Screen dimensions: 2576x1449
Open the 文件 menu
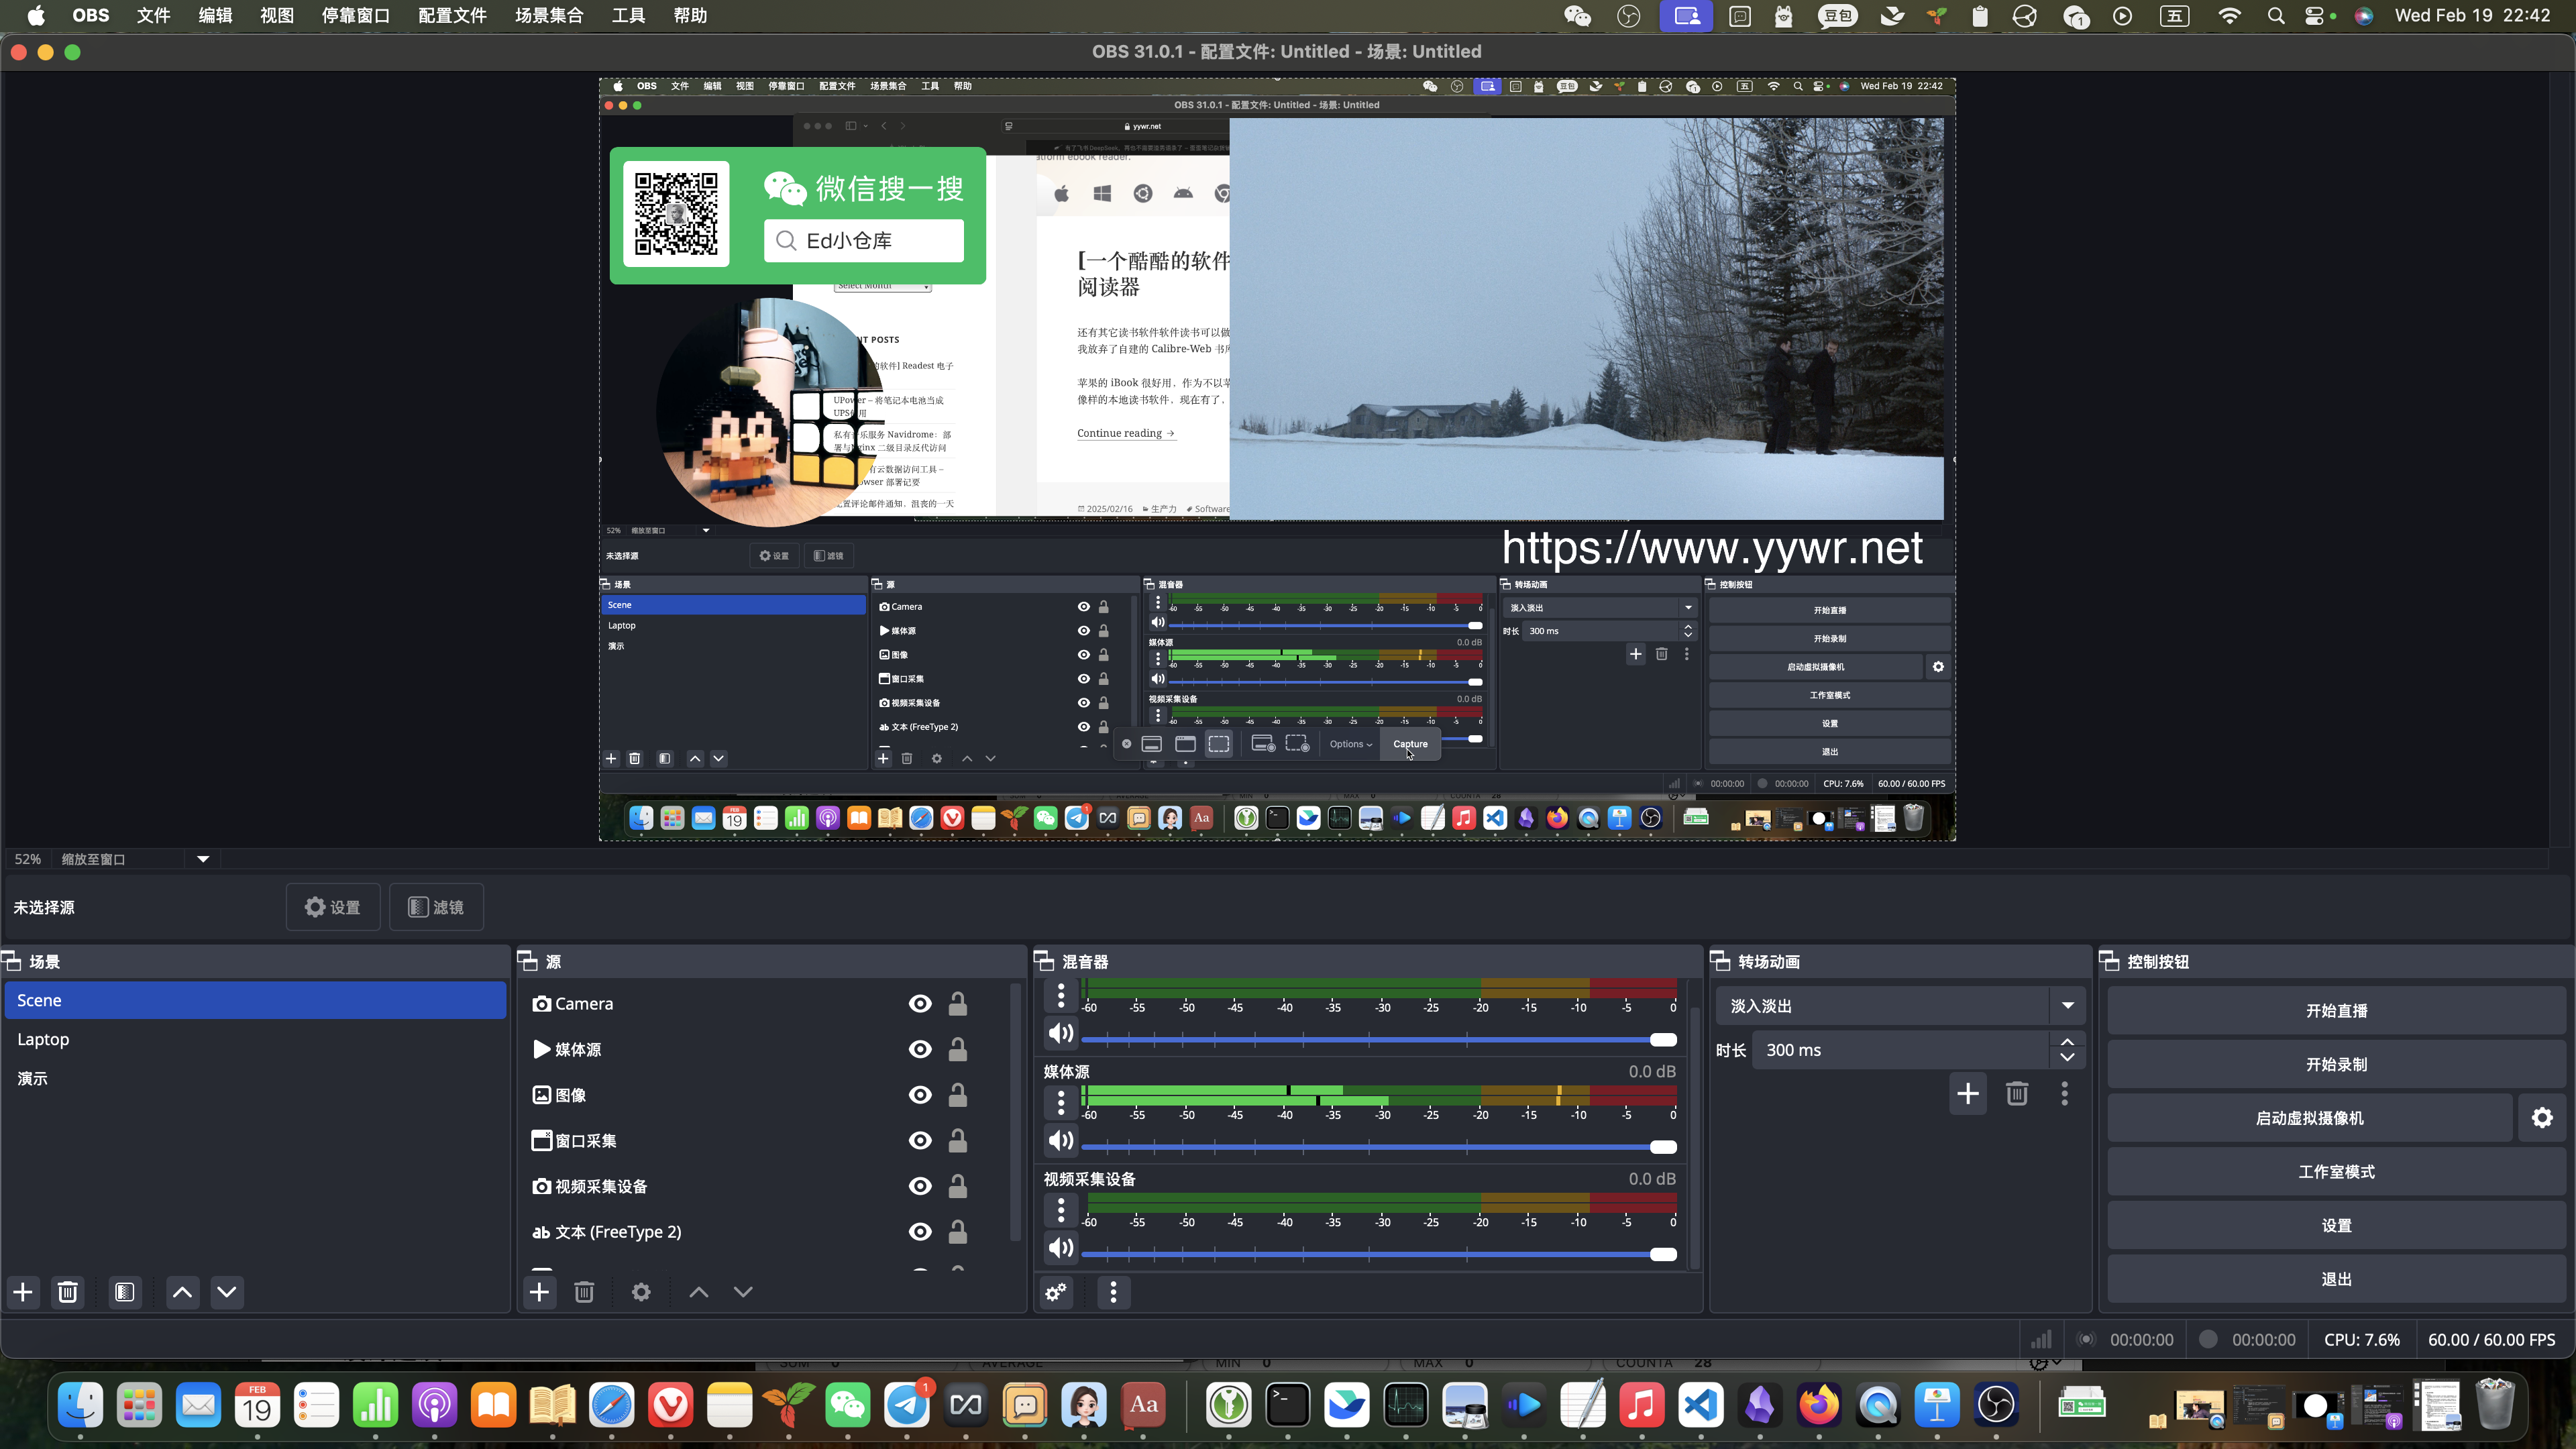(153, 16)
